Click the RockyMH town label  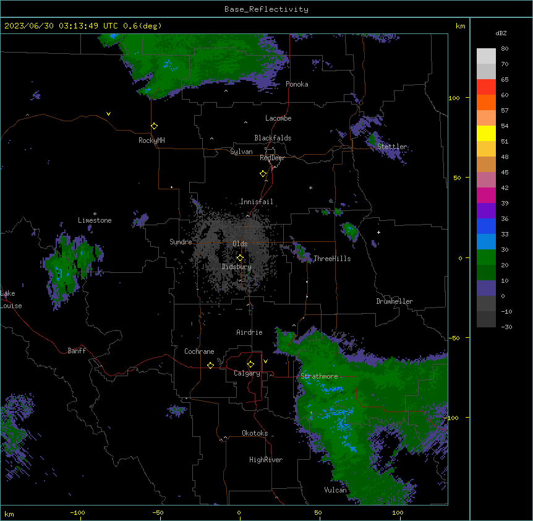coord(151,140)
